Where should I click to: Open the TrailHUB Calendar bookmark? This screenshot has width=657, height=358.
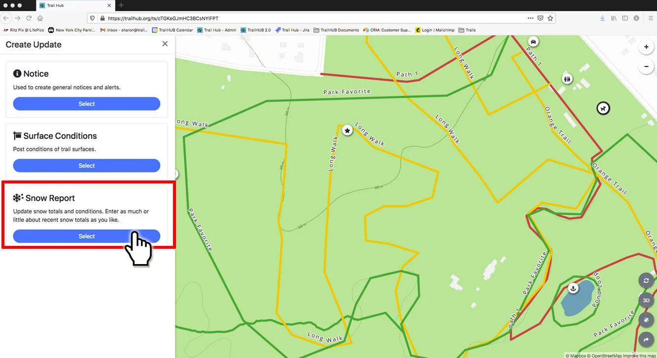[173, 30]
